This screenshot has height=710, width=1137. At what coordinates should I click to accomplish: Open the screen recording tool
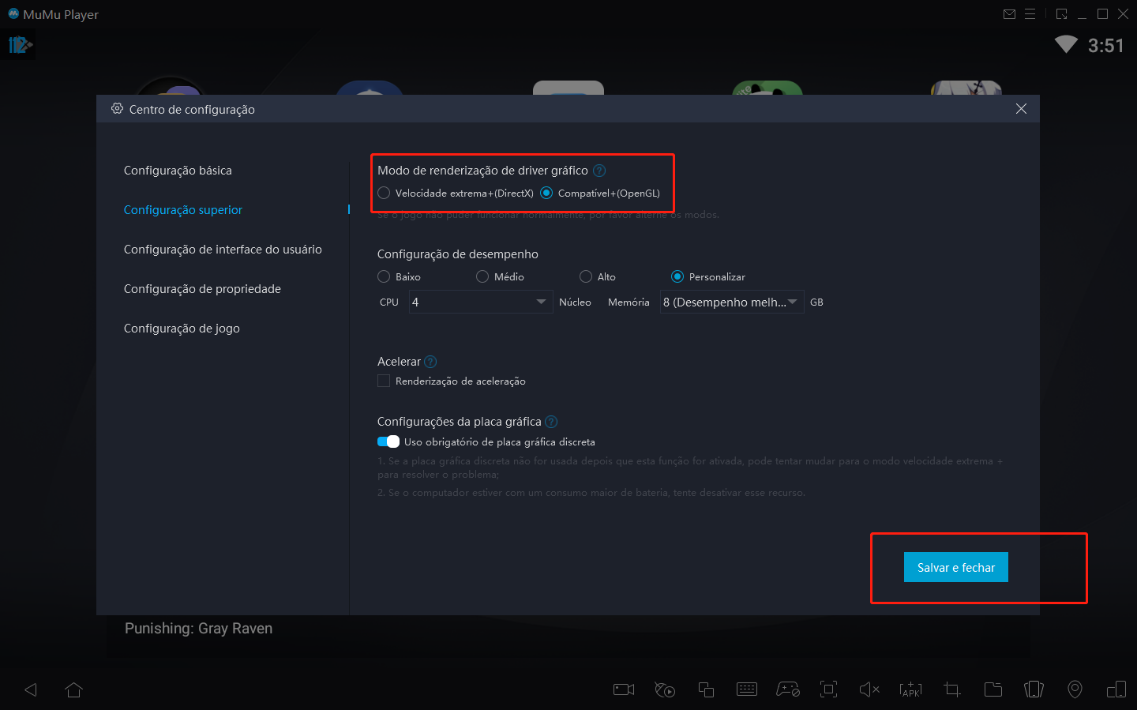(623, 689)
